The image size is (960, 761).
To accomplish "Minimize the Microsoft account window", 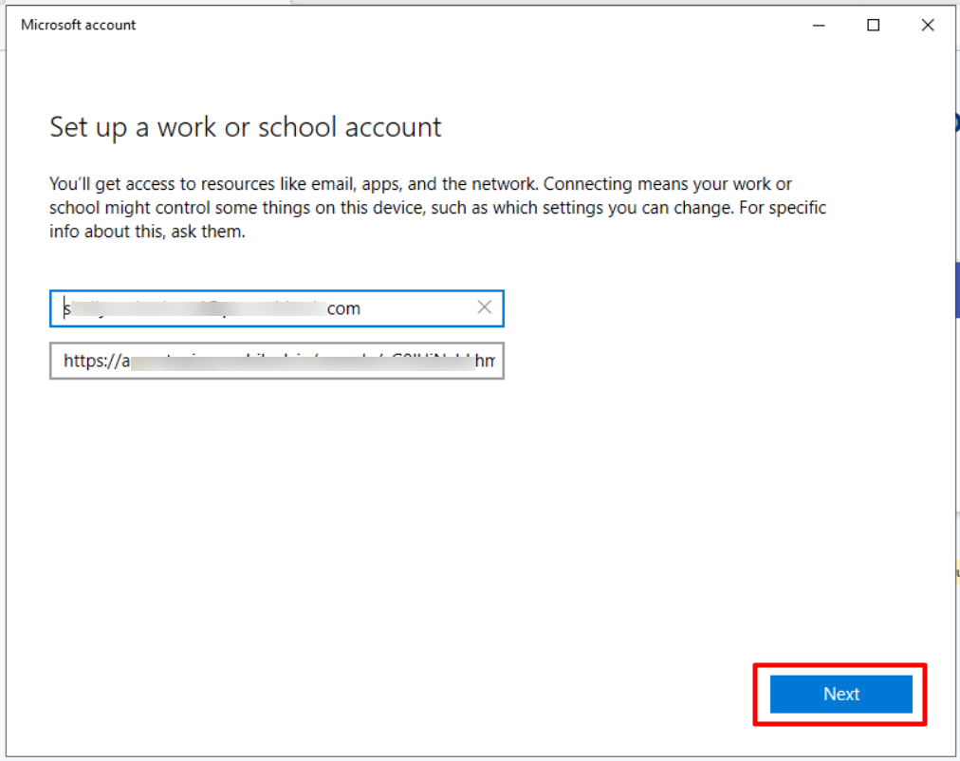I will coord(819,25).
